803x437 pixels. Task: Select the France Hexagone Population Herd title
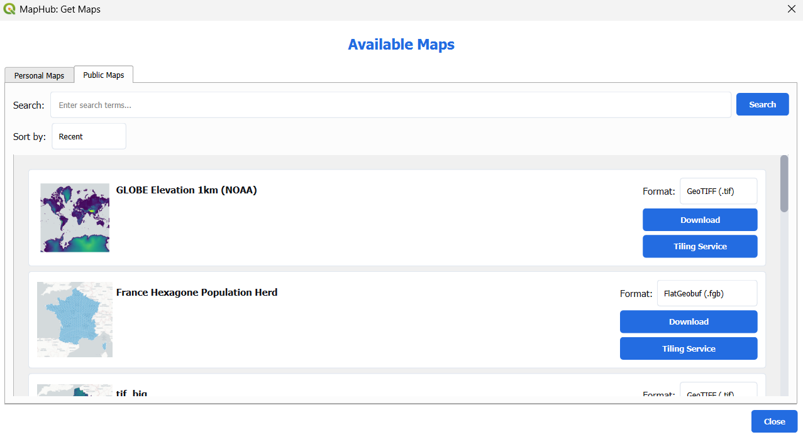[x=196, y=293]
